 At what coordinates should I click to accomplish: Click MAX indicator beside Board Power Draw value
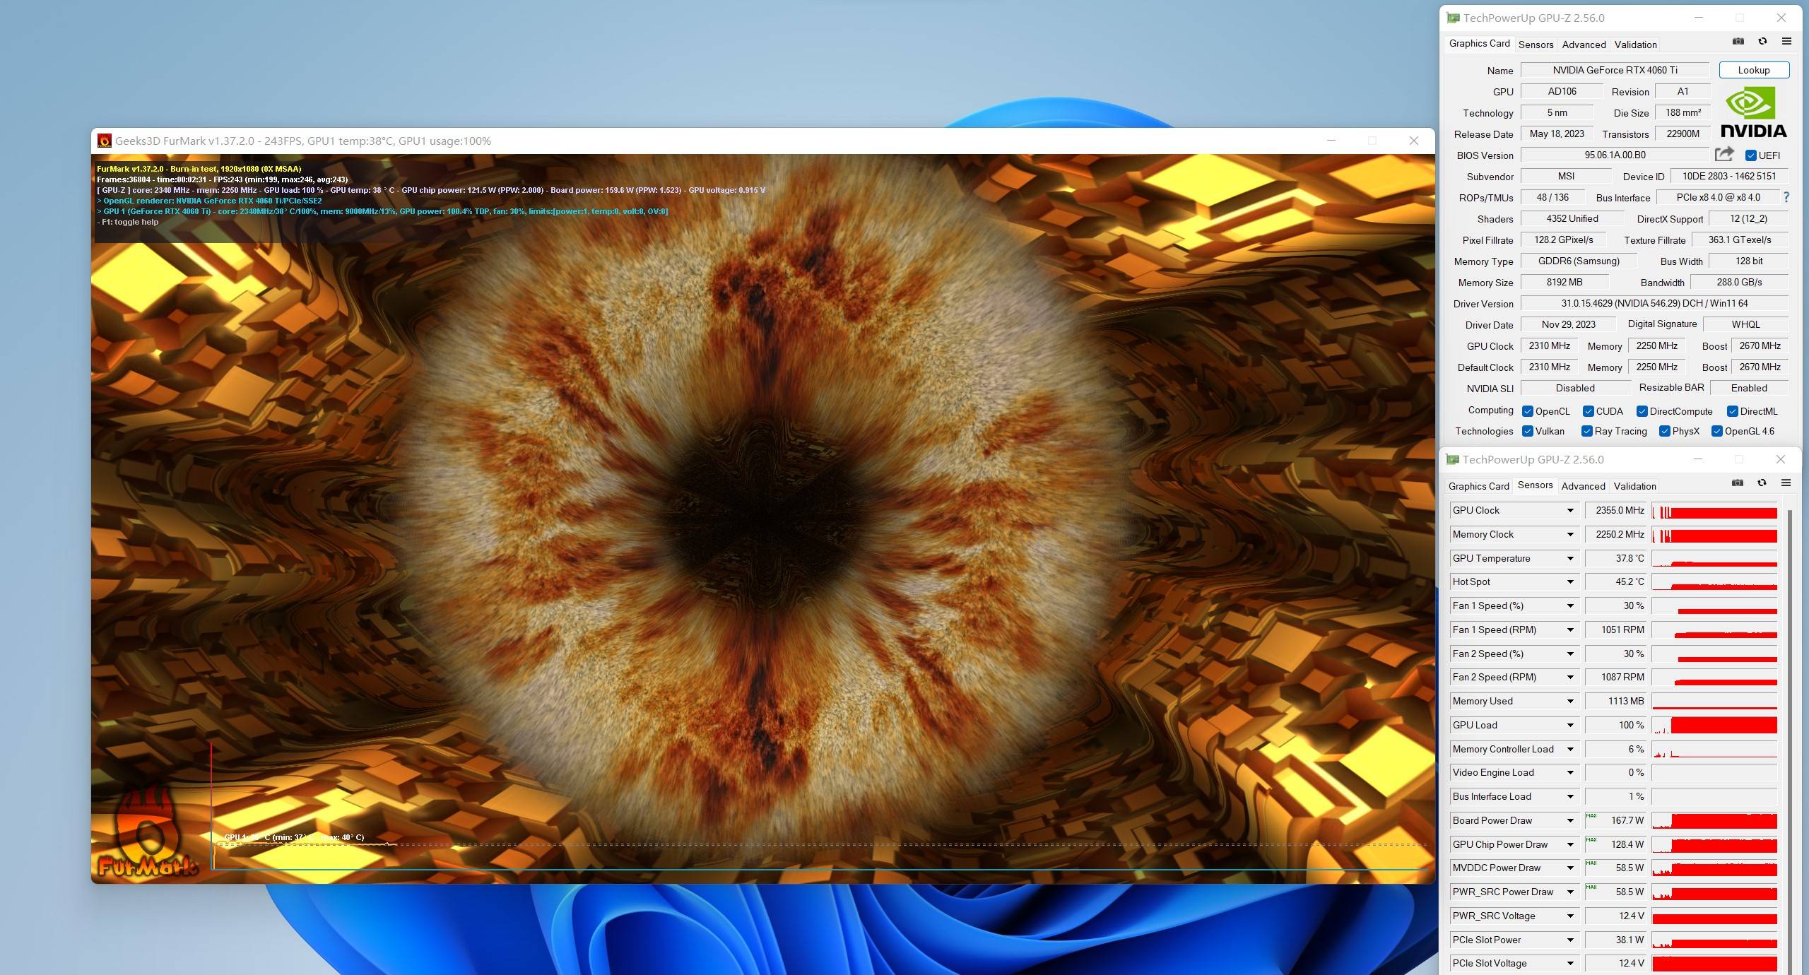pyautogui.click(x=1591, y=815)
